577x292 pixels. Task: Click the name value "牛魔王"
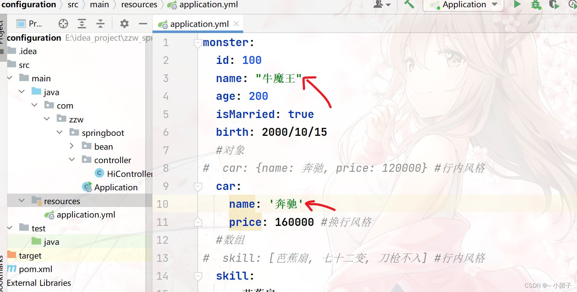click(278, 78)
